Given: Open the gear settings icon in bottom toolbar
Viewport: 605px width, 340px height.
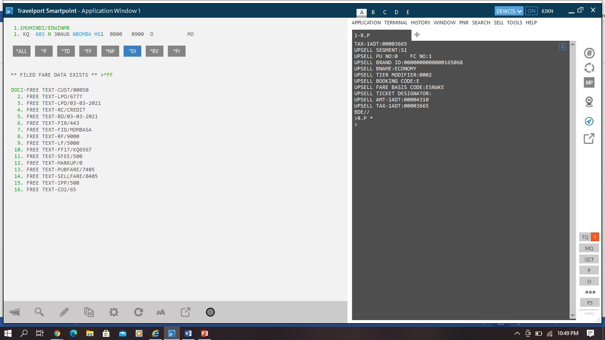Looking at the screenshot, I should (114, 312).
